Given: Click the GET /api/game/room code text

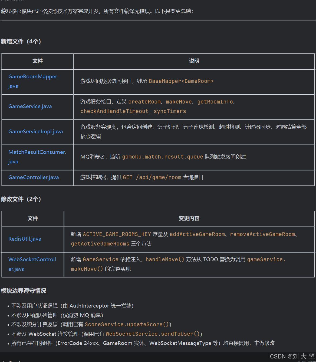Looking at the screenshot, I should click(152, 177).
